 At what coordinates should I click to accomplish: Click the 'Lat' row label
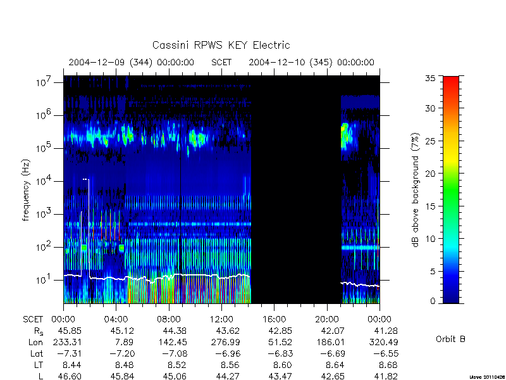[x=37, y=354]
